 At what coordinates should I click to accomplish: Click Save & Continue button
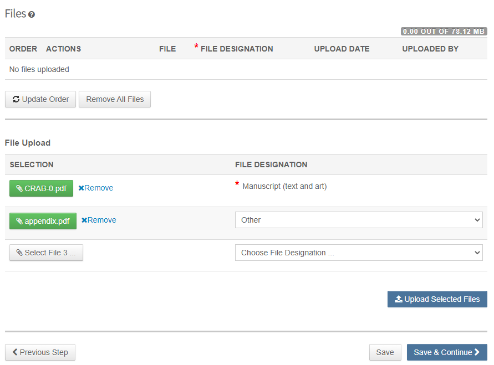(x=447, y=352)
